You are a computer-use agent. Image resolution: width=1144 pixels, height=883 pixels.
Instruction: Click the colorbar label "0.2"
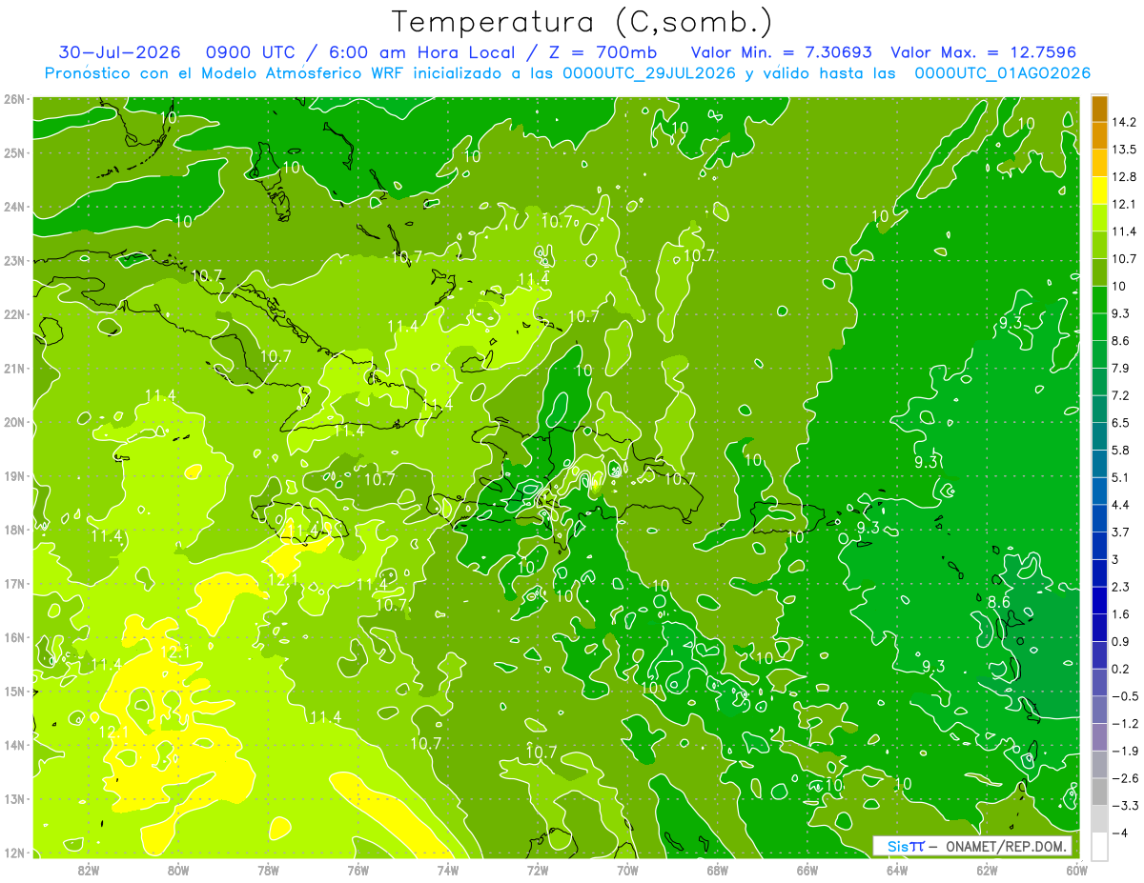(1122, 669)
